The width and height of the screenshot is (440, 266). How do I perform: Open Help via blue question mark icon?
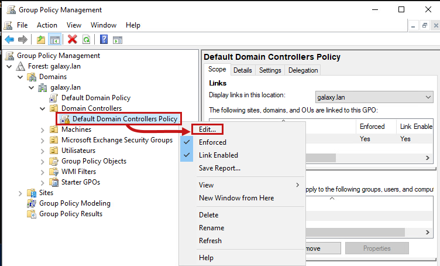coord(104,40)
